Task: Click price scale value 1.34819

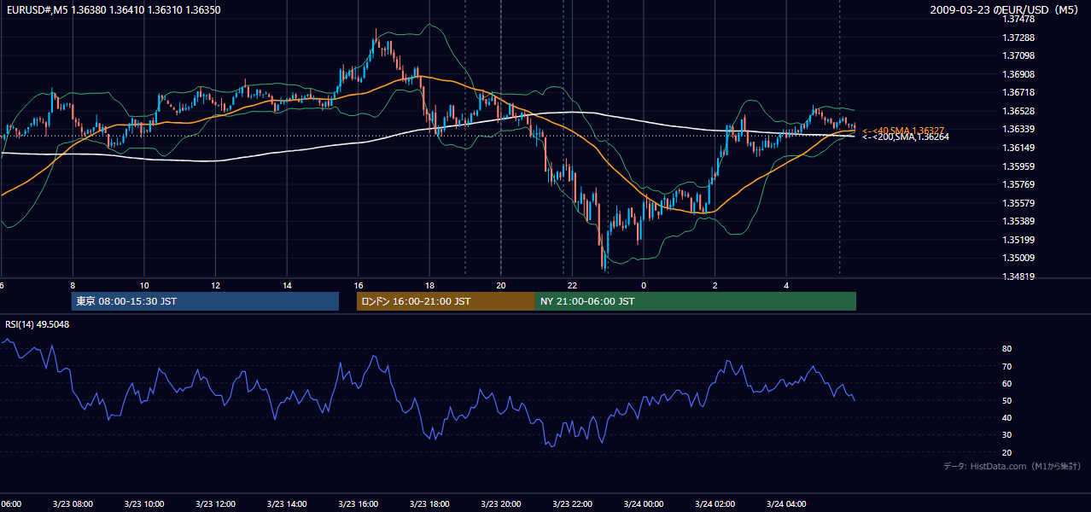Action: point(1019,276)
